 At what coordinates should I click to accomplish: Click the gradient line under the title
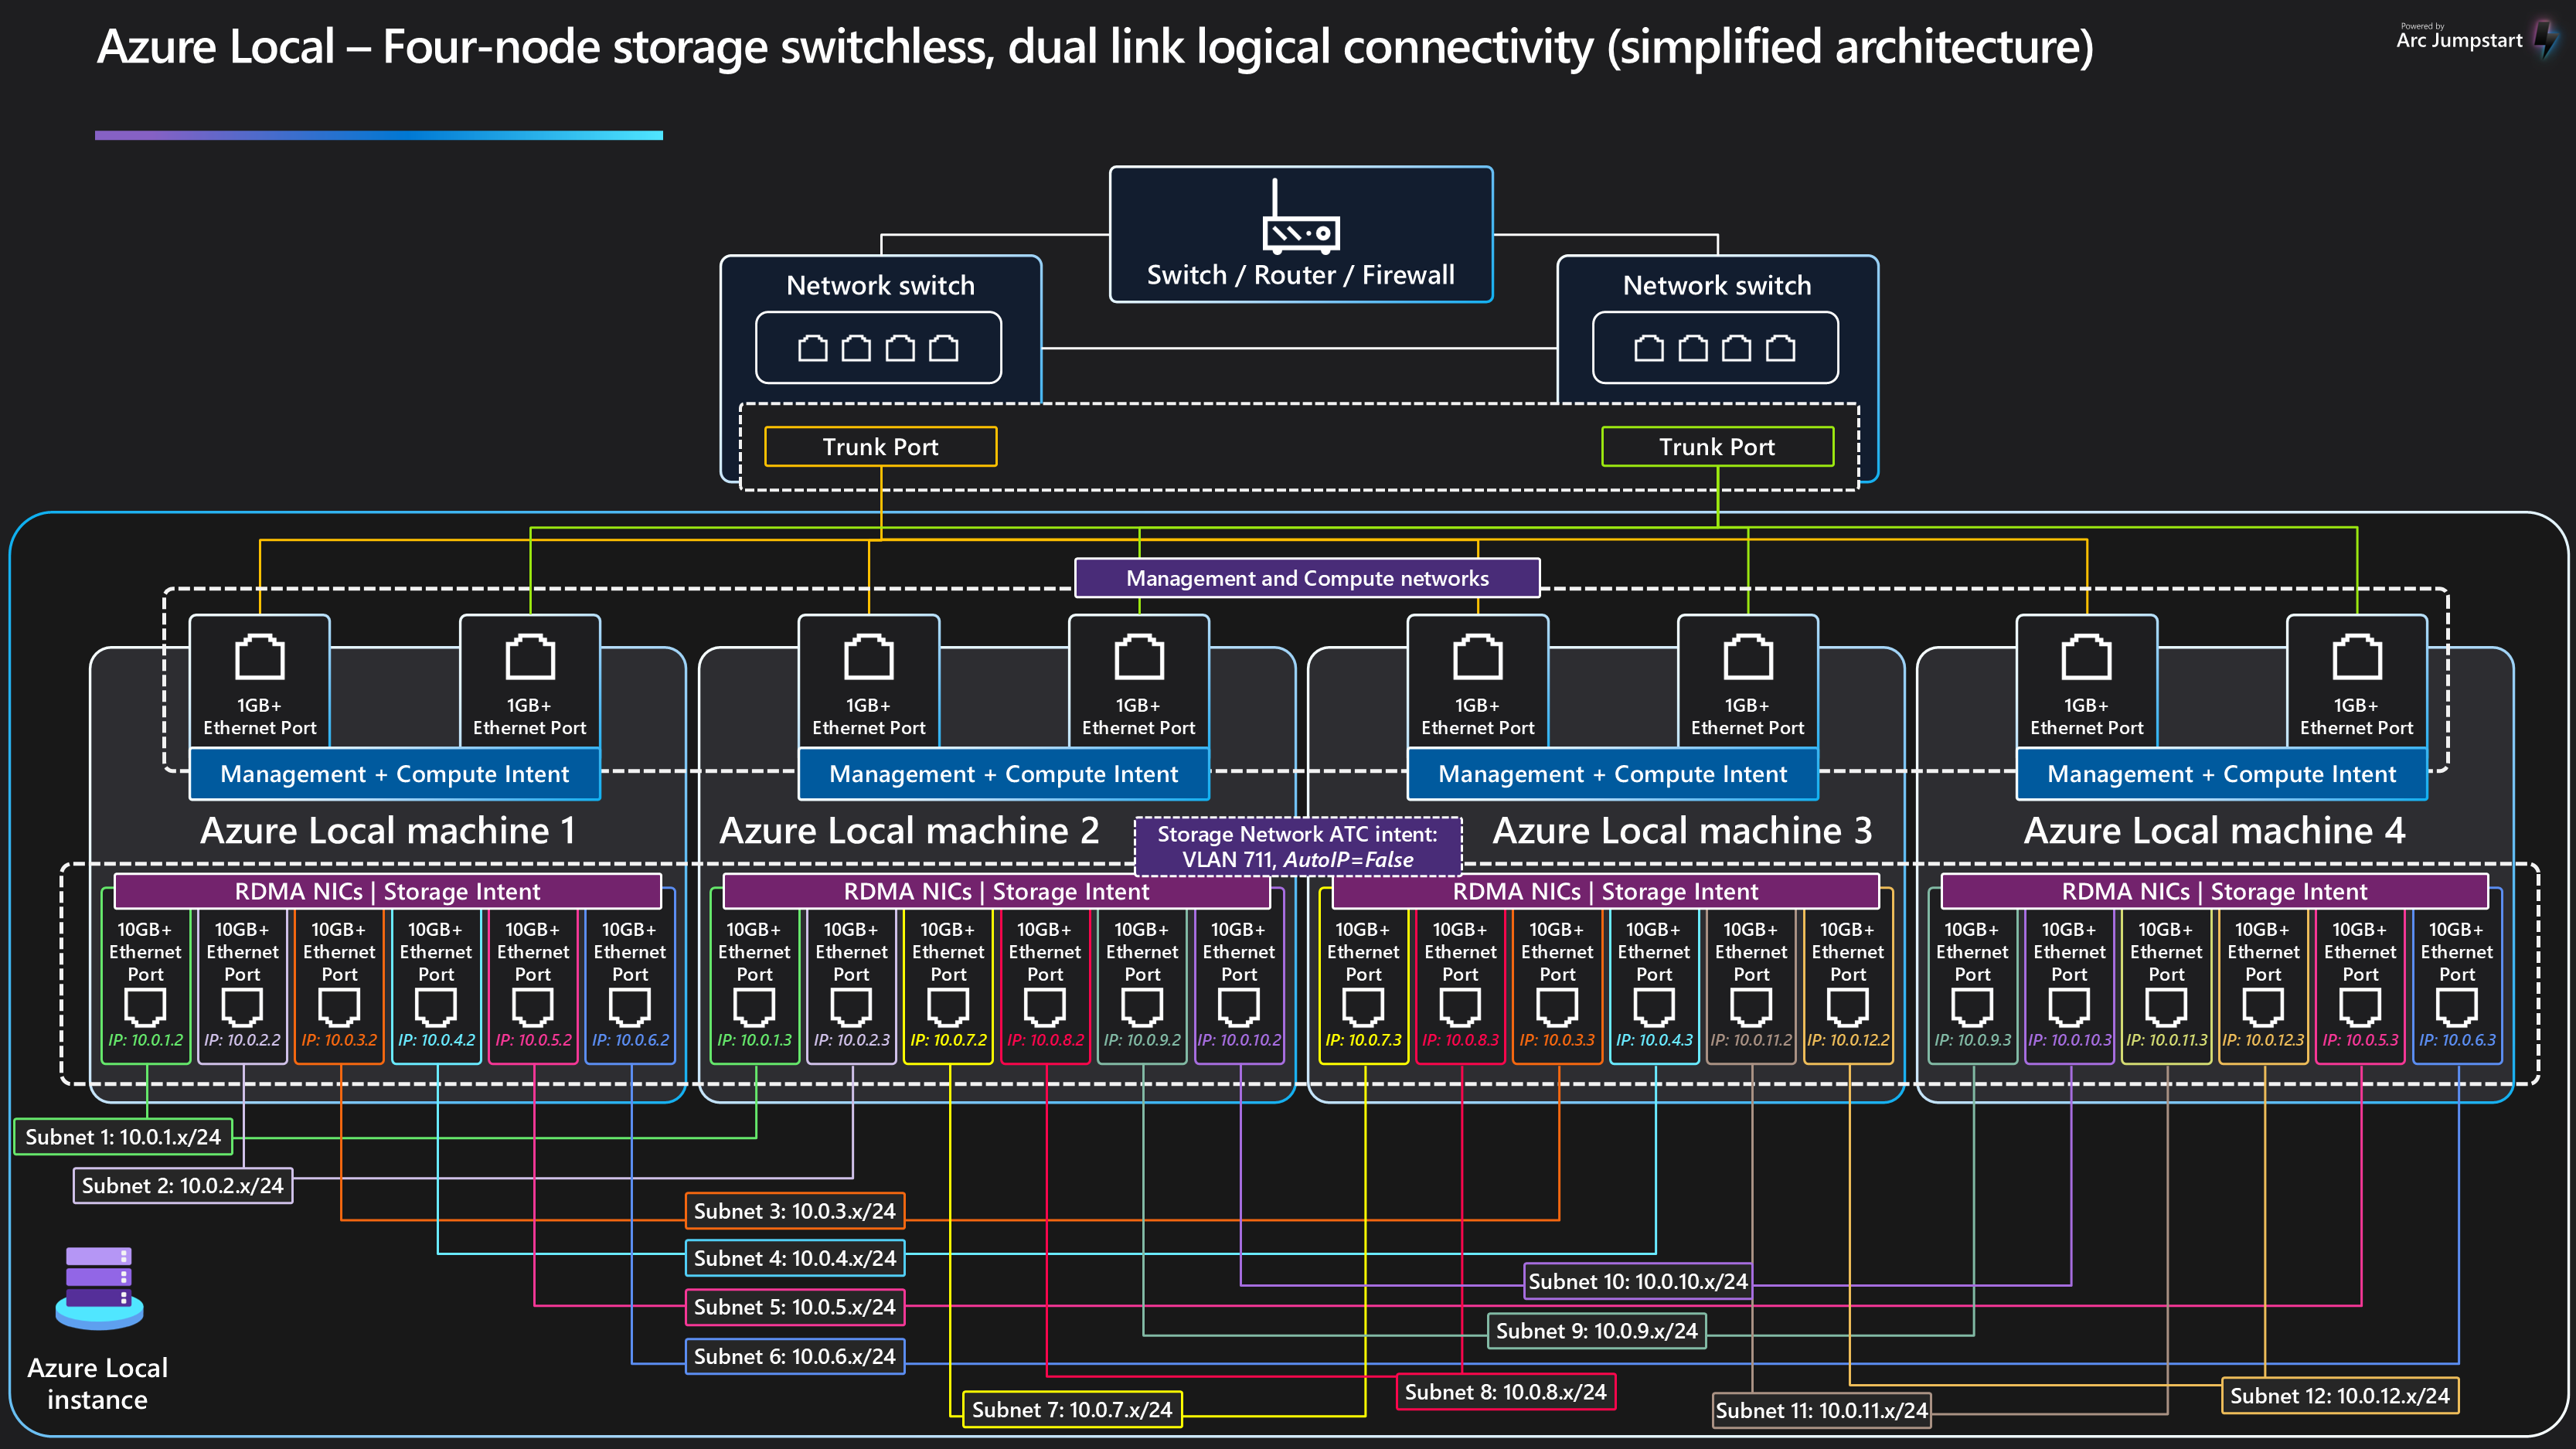point(378,135)
